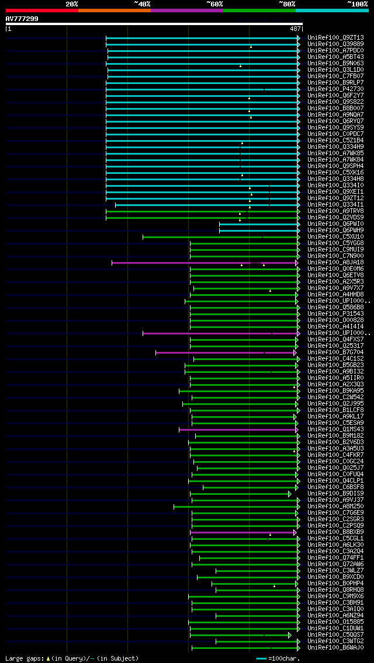Image resolution: width=374 pixels, height=663 pixels.
Task: Click the UniRef100_A8JA18 label
Action: pos(336,263)
